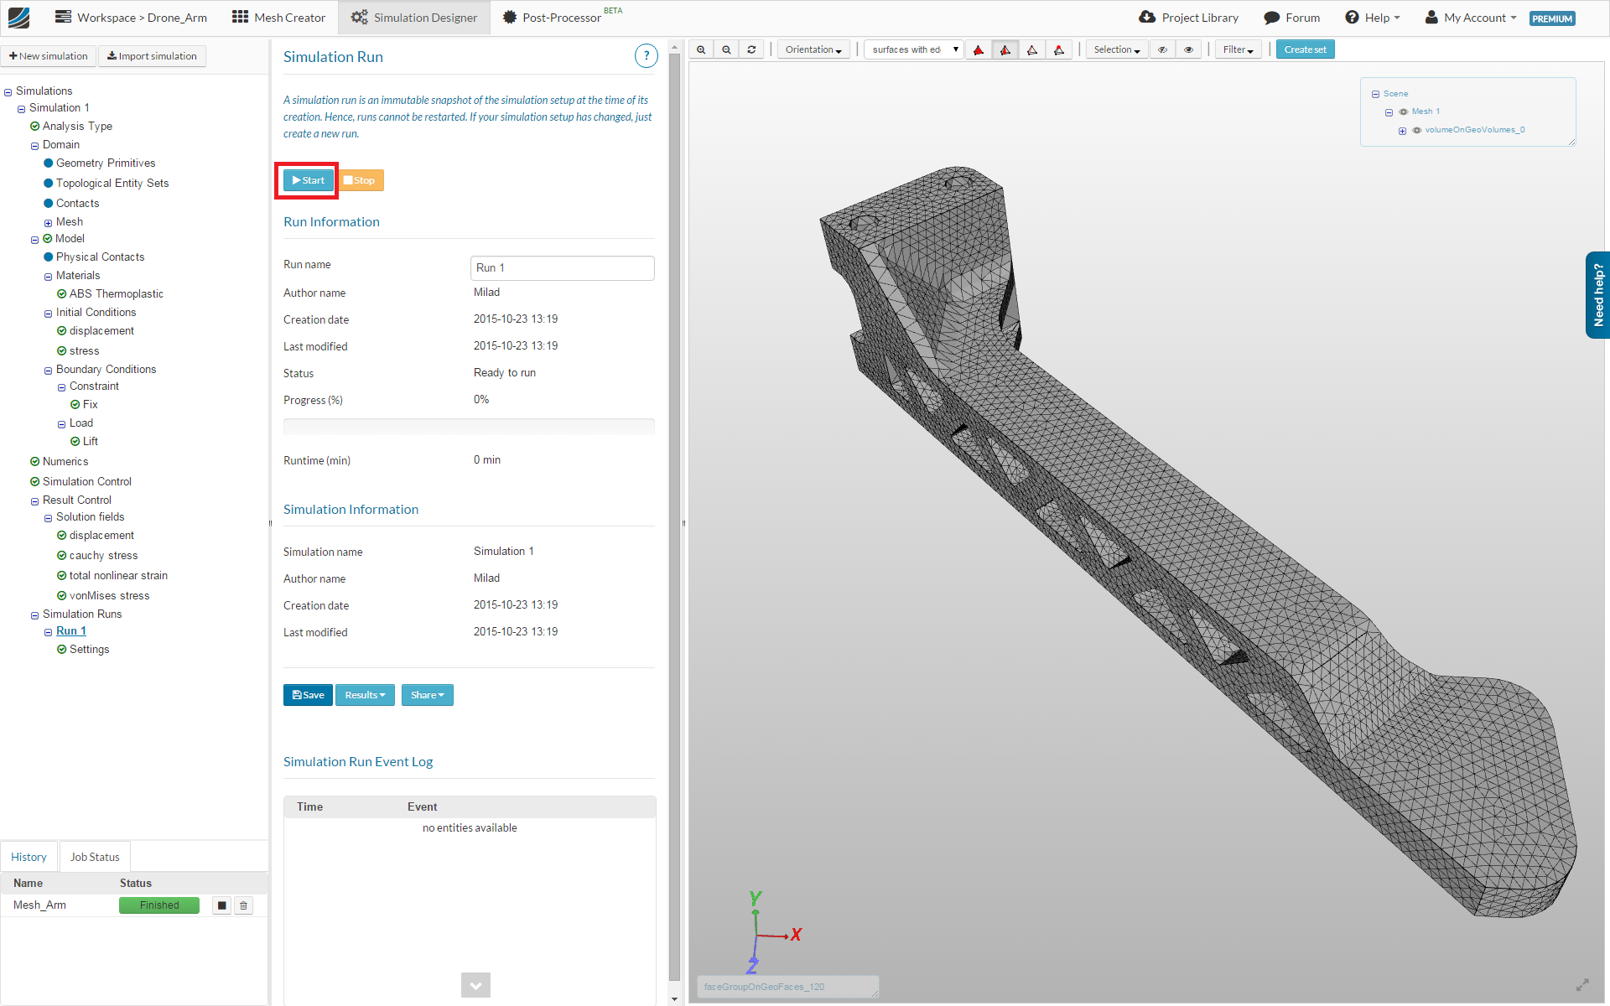
Task: Click the Create set button
Action: tap(1305, 49)
